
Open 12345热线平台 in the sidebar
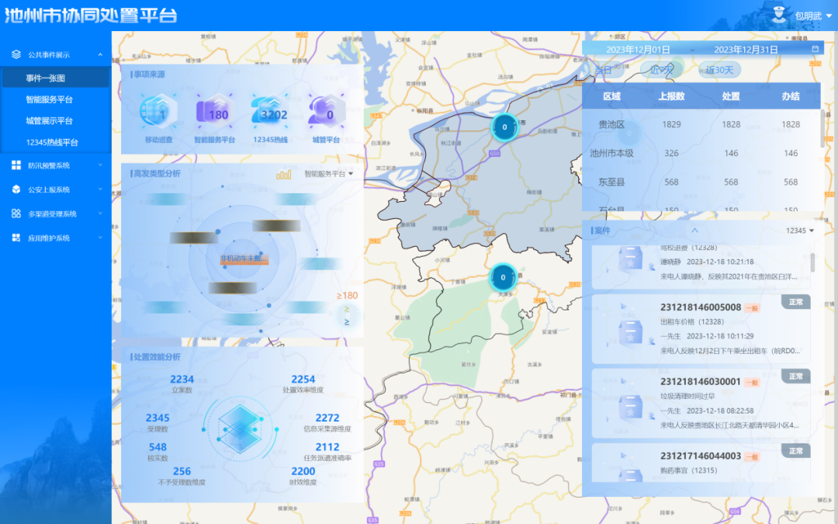point(52,143)
